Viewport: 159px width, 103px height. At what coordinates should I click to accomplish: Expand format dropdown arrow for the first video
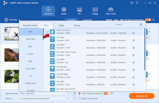149,32
